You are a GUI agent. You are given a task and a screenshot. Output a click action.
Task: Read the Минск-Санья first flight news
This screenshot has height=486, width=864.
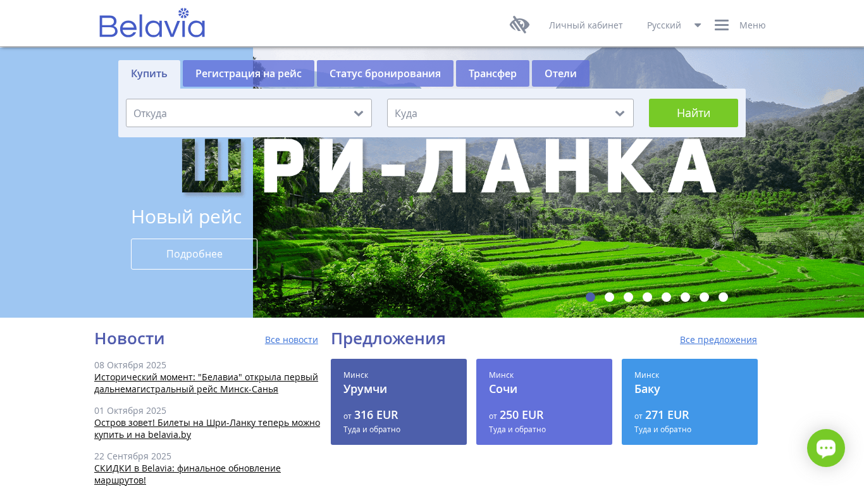tap(206, 383)
